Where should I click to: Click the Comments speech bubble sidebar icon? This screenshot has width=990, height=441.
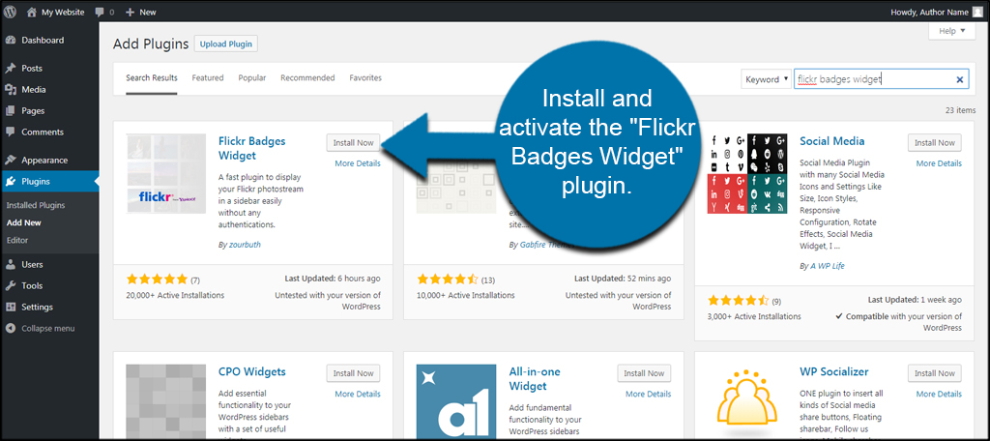coord(10,132)
